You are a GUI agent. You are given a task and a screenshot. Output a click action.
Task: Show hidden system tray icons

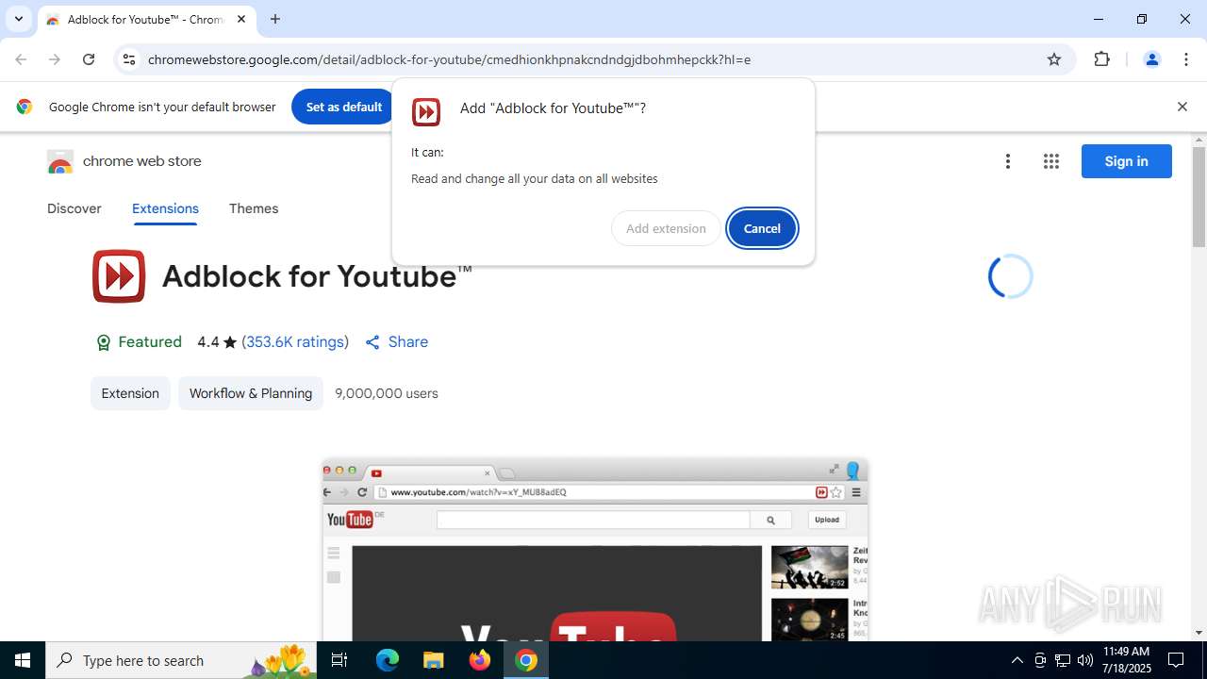[1017, 660]
